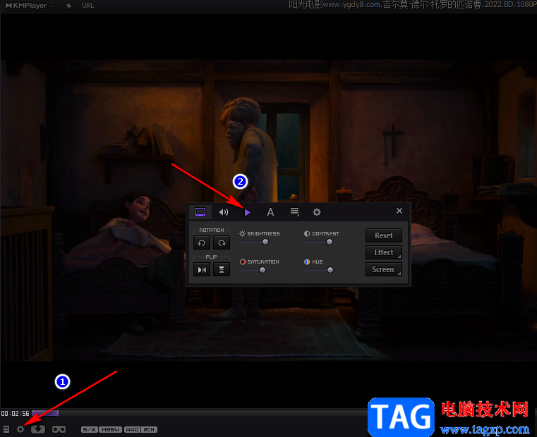The height and width of the screenshot is (437, 537).
Task: Click the lightning bolt quick-open icon
Action: (69, 6)
